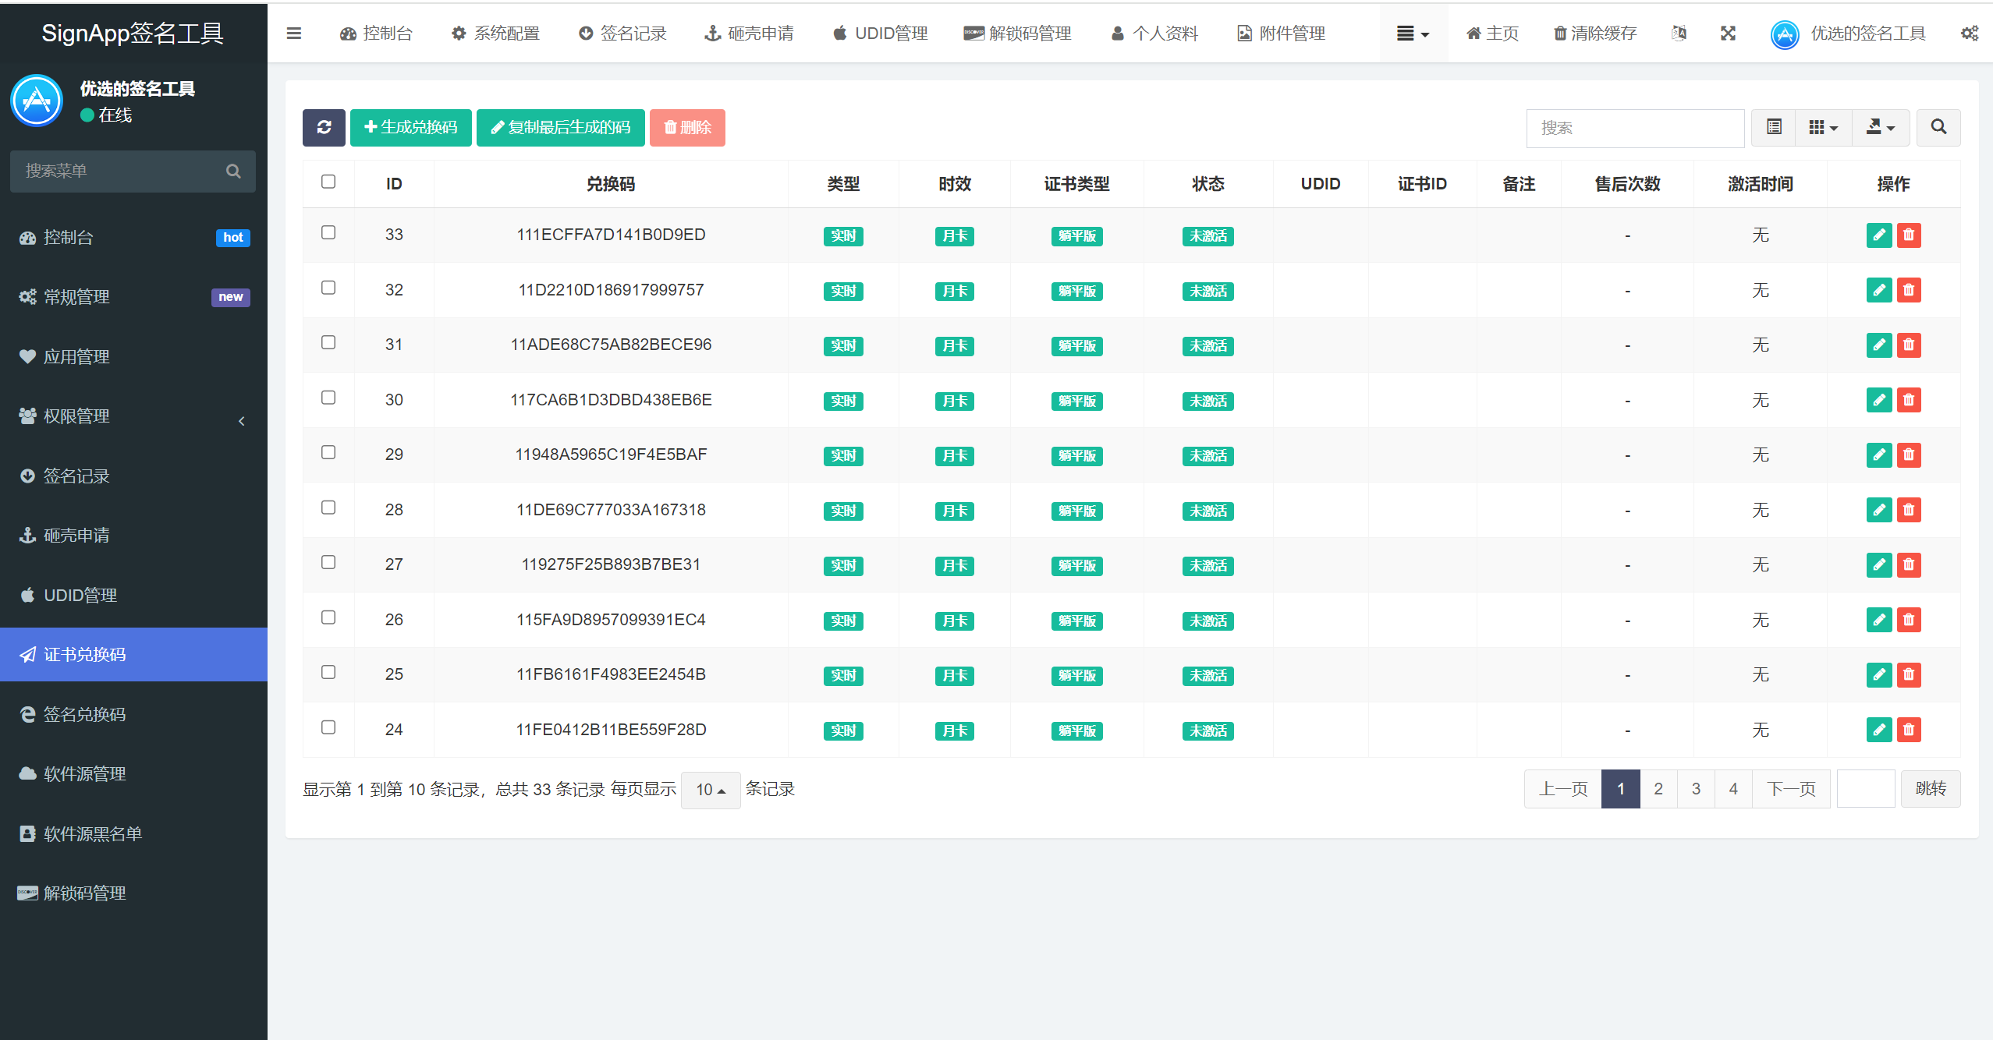Click the 生成兑换码 button
1993x1040 pixels.
(x=411, y=128)
